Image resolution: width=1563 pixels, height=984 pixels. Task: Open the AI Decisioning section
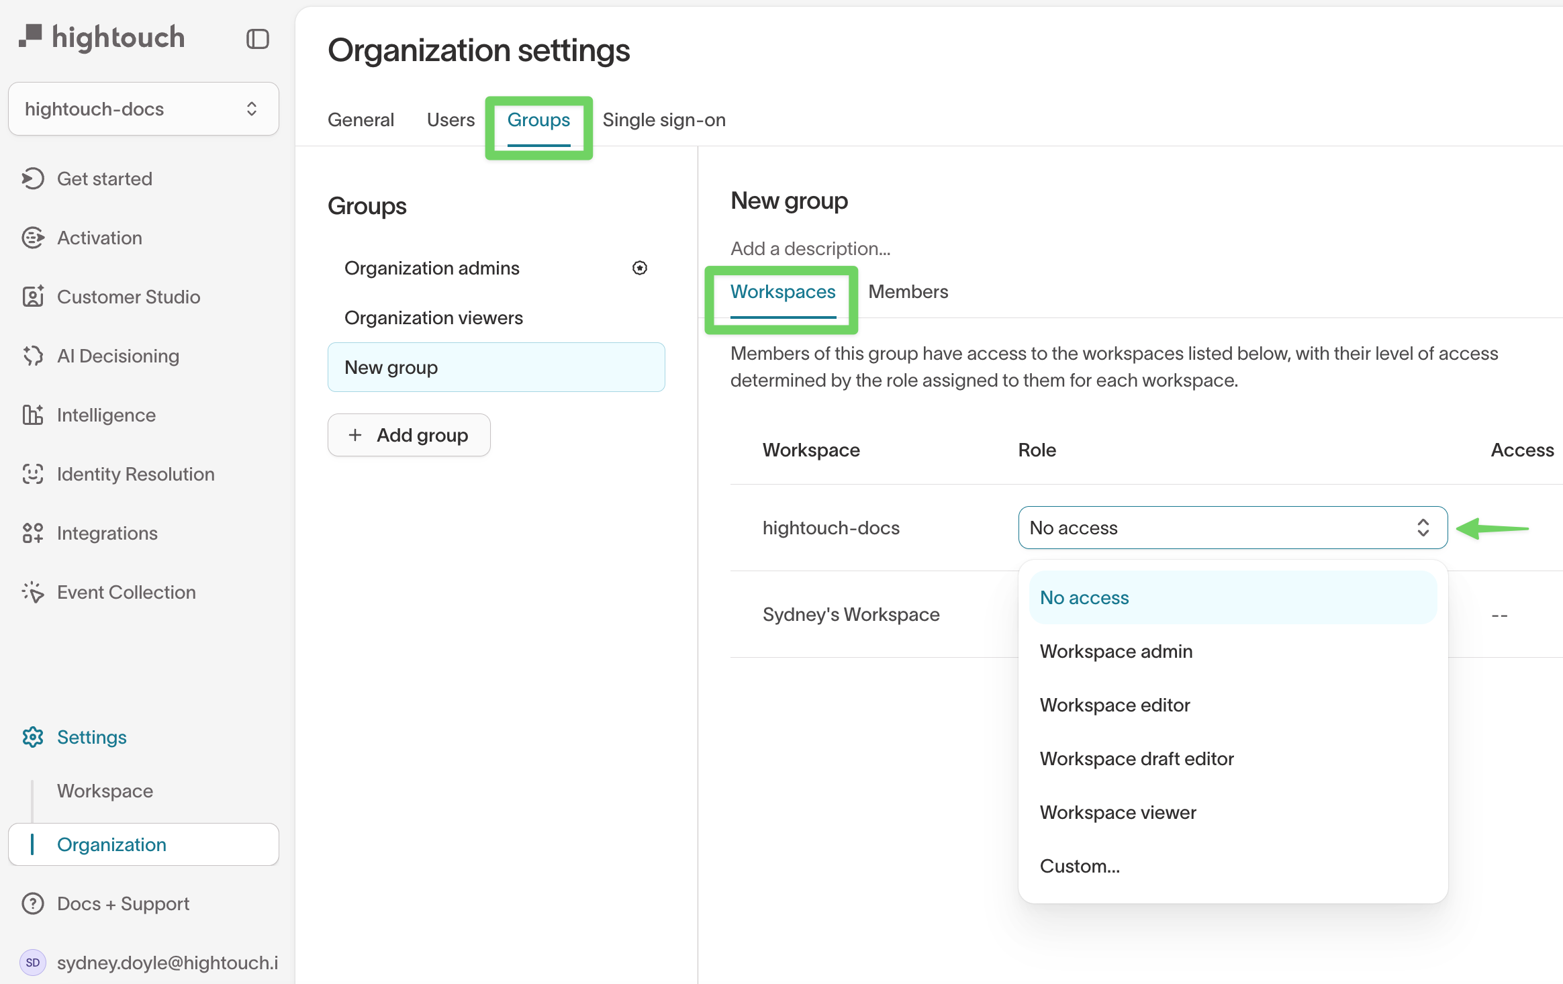[117, 356]
